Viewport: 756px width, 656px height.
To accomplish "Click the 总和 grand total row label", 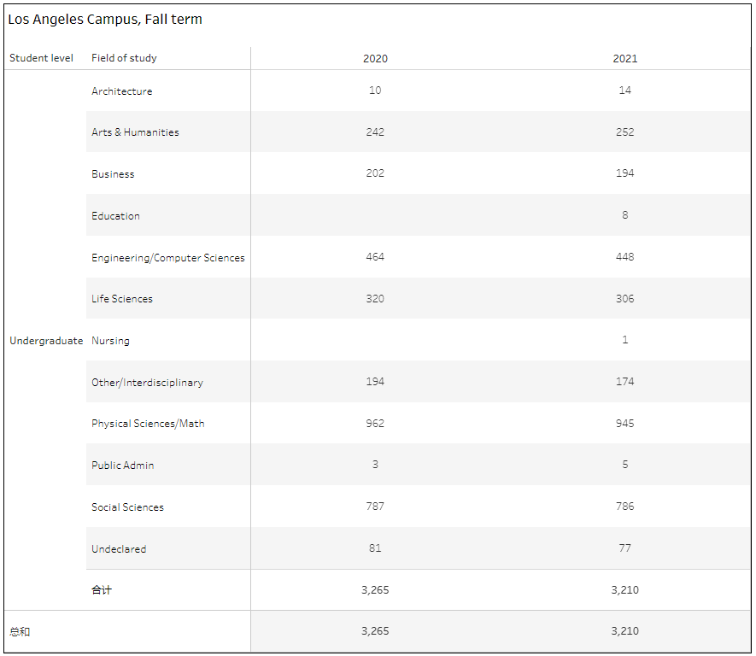I will [20, 631].
